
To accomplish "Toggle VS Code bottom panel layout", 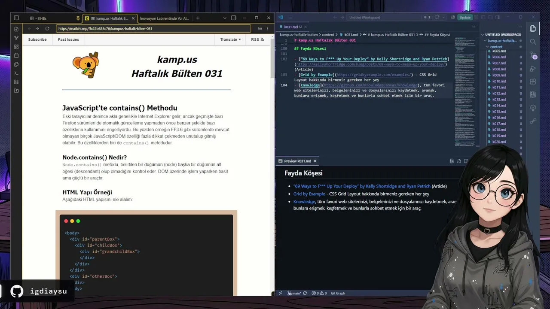I will 490,18.
